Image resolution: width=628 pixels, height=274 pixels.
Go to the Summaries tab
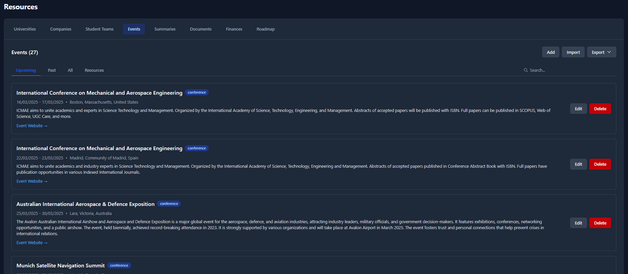(165, 29)
